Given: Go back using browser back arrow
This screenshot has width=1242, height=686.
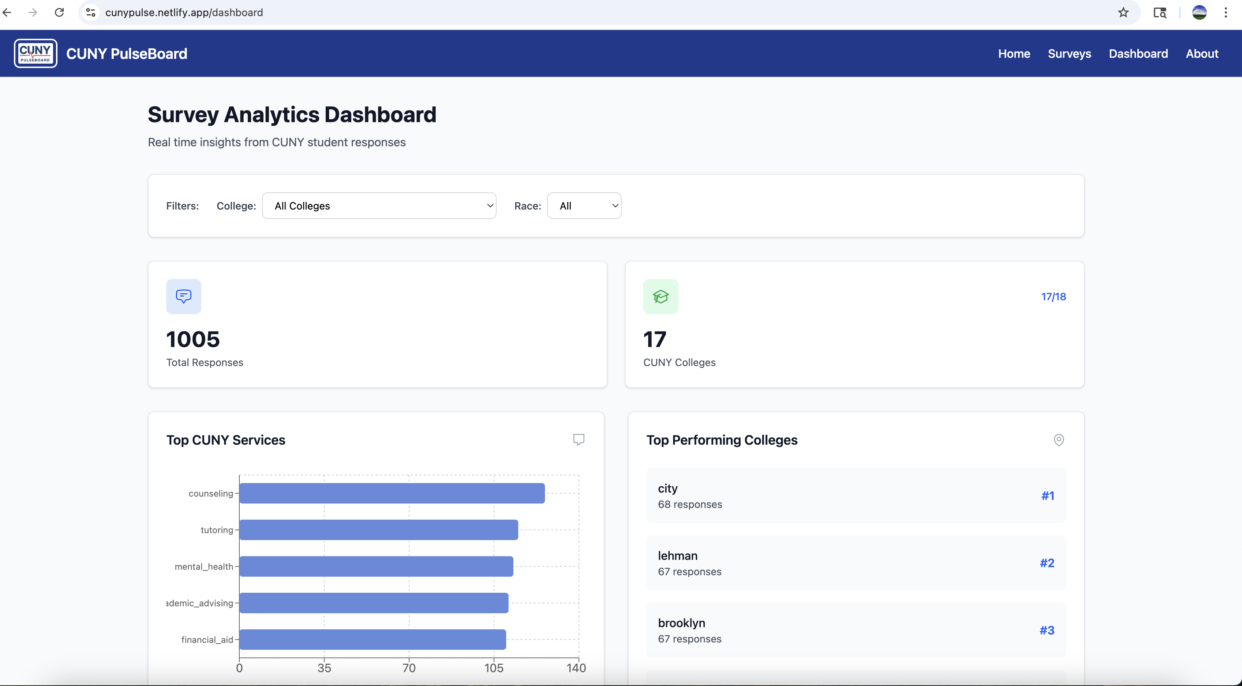Looking at the screenshot, I should tap(7, 12).
